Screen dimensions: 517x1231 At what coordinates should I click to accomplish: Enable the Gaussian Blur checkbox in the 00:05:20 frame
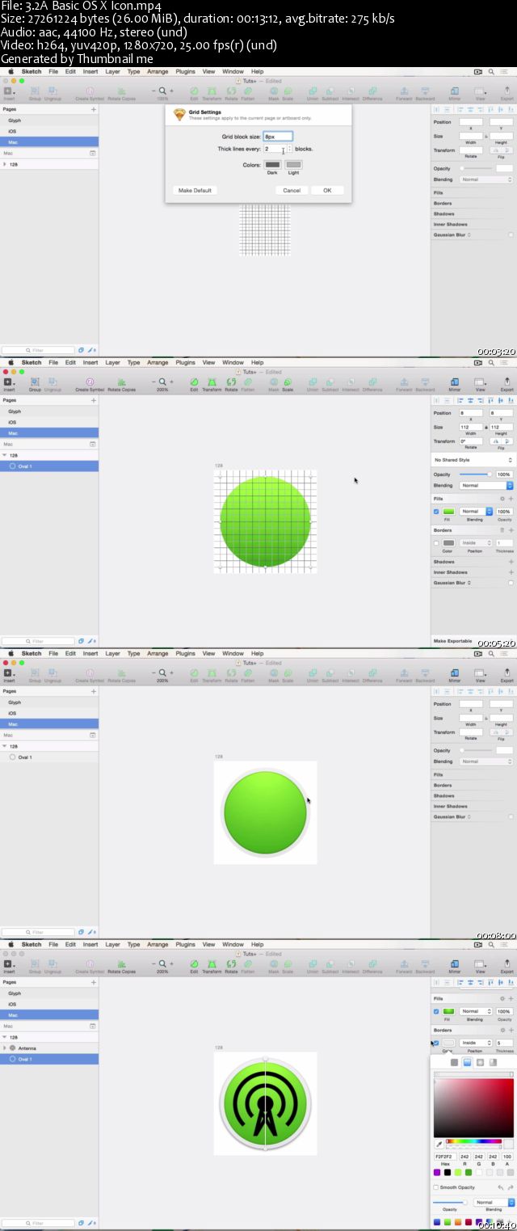[x=511, y=583]
